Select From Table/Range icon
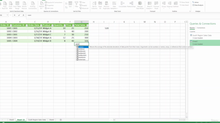Screen dimensions: 220x123 (x=17, y=5)
